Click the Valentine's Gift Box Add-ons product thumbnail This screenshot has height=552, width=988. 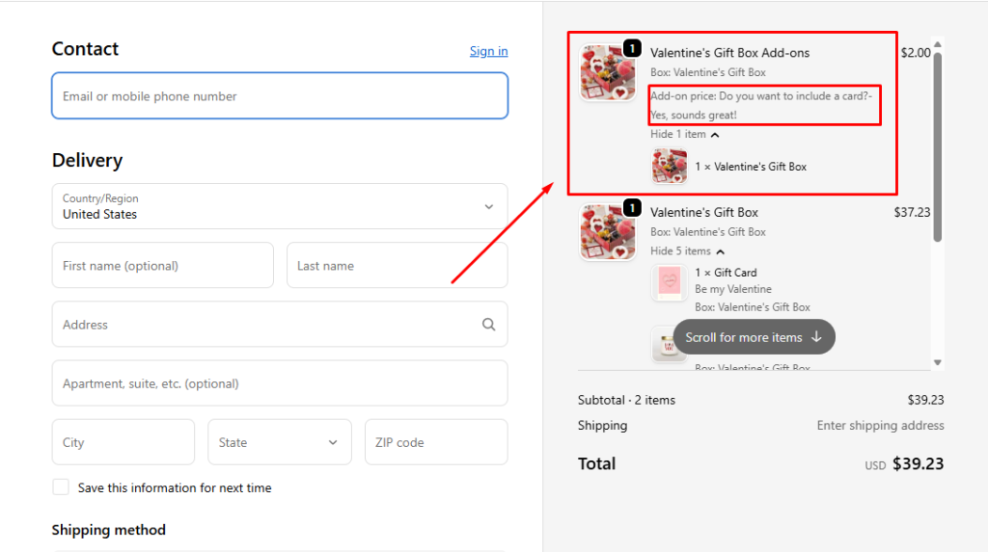tap(607, 73)
